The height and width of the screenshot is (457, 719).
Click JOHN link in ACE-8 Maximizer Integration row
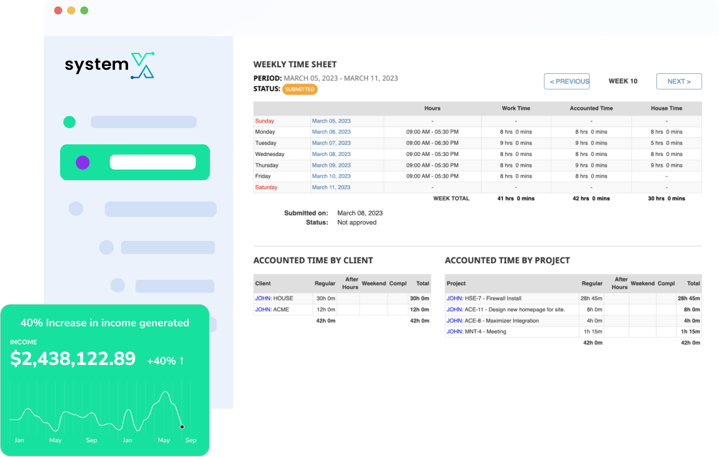[455, 321]
